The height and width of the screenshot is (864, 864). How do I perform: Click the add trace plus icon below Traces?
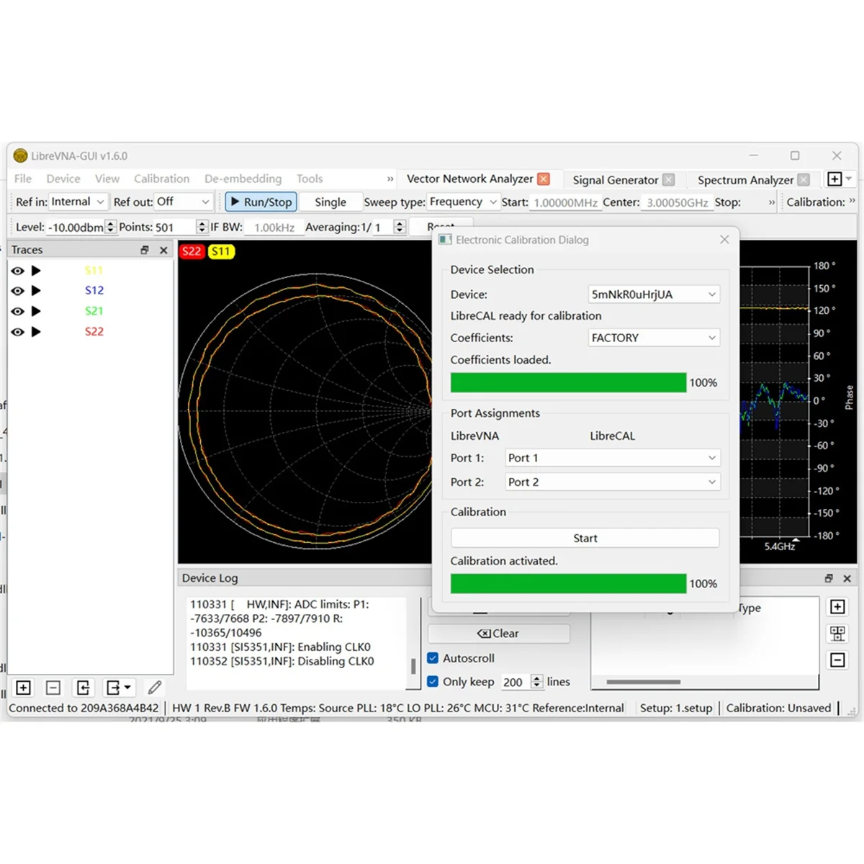23,688
